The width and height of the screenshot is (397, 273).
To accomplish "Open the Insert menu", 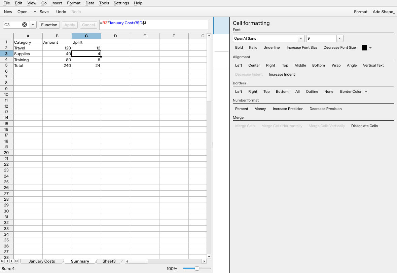I will click(57, 3).
